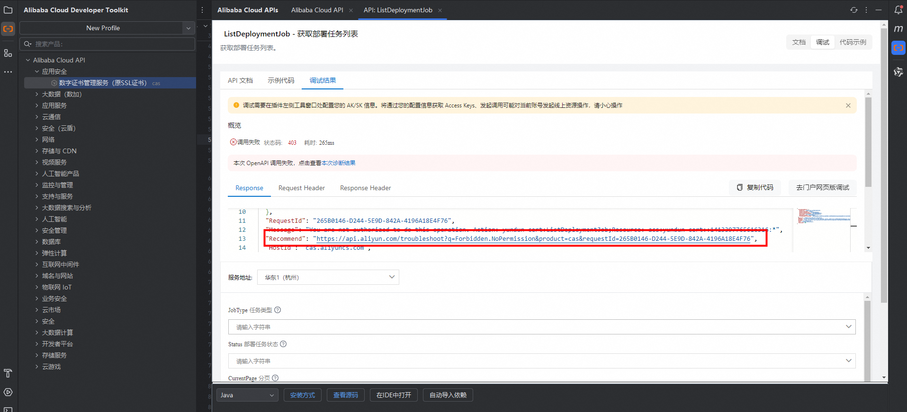Screen dimensions: 907x412
Task: Open the Response Header tab
Action: coord(365,188)
